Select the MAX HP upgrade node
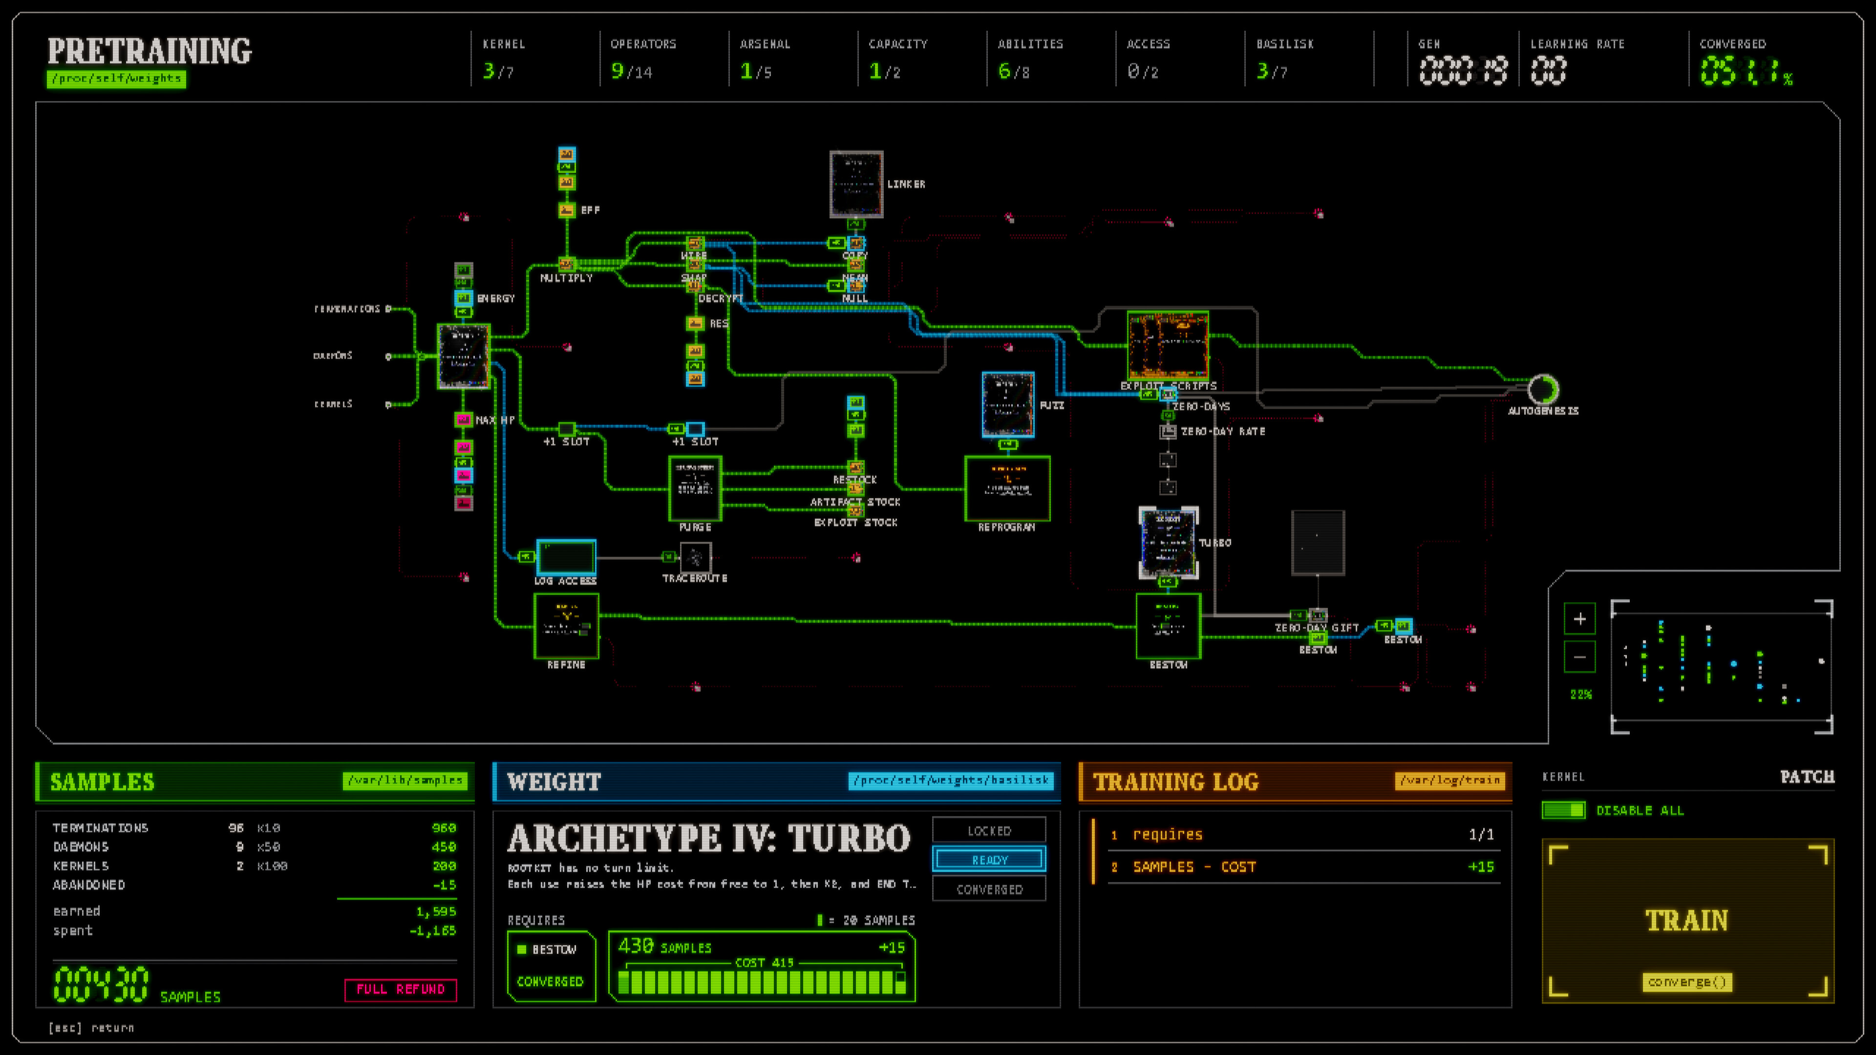Viewport: 1876px width, 1055px height. click(x=464, y=420)
